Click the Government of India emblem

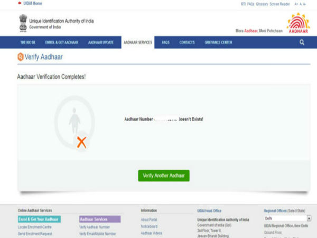click(23, 22)
